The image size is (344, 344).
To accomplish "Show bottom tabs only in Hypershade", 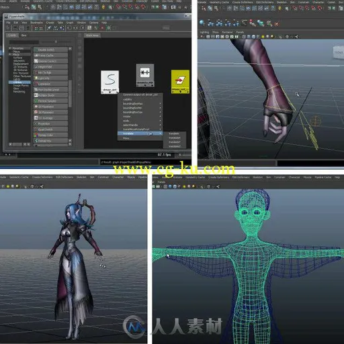I will (x=21, y=27).
